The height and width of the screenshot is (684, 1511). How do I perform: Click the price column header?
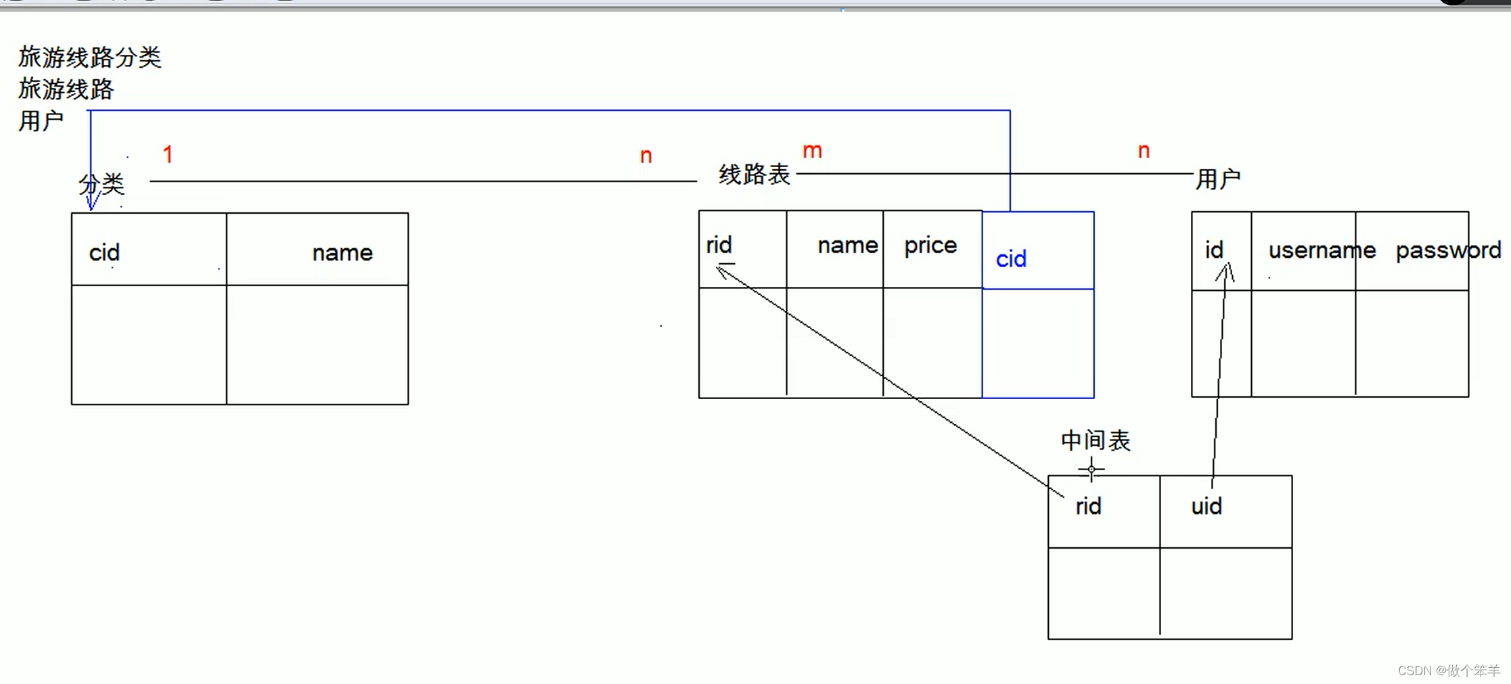pos(930,246)
